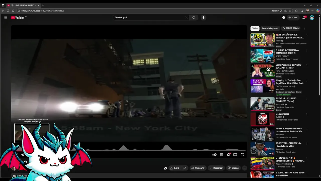Open options for the SILENT HILL F video
321x181 pixels.
pos(307,99)
